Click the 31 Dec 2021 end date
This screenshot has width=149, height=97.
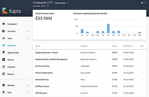pos(128,59)
